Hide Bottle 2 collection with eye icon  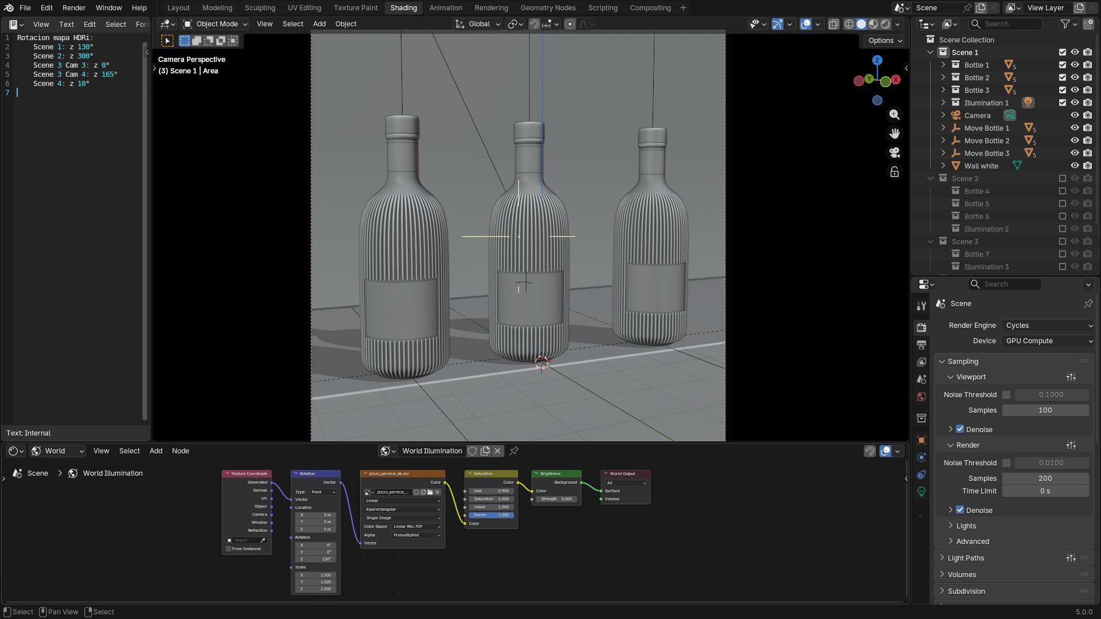point(1075,77)
